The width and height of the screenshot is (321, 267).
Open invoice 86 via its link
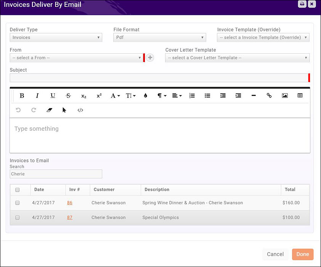click(70, 203)
